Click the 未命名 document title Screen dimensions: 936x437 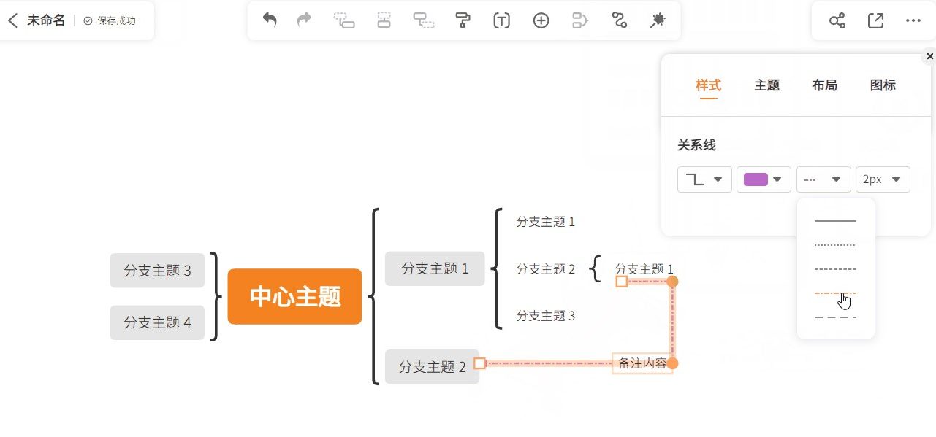[x=46, y=20]
